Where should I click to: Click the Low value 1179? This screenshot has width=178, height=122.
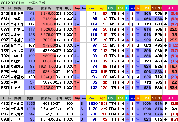coord(93,109)
